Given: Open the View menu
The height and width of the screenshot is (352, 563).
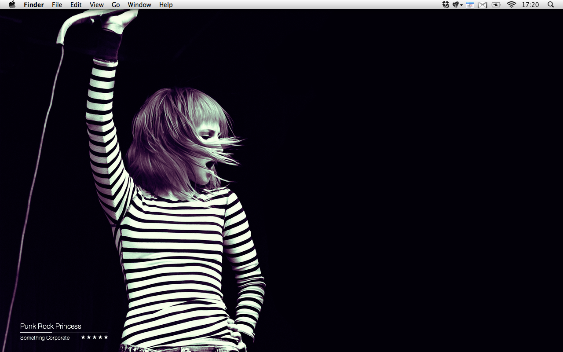Looking at the screenshot, I should (x=97, y=5).
